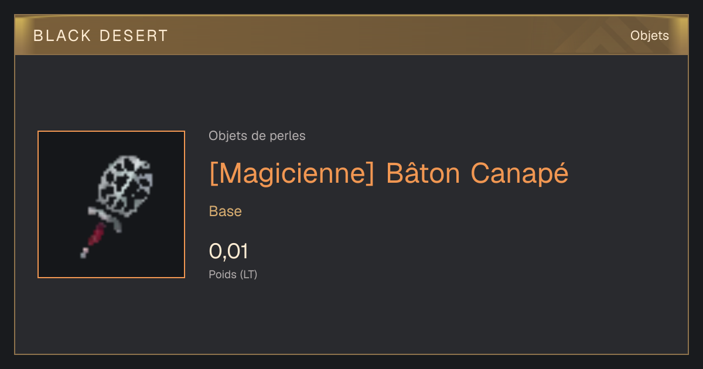Click the 0,01 weight value
This screenshot has height=369, width=703.
click(228, 251)
